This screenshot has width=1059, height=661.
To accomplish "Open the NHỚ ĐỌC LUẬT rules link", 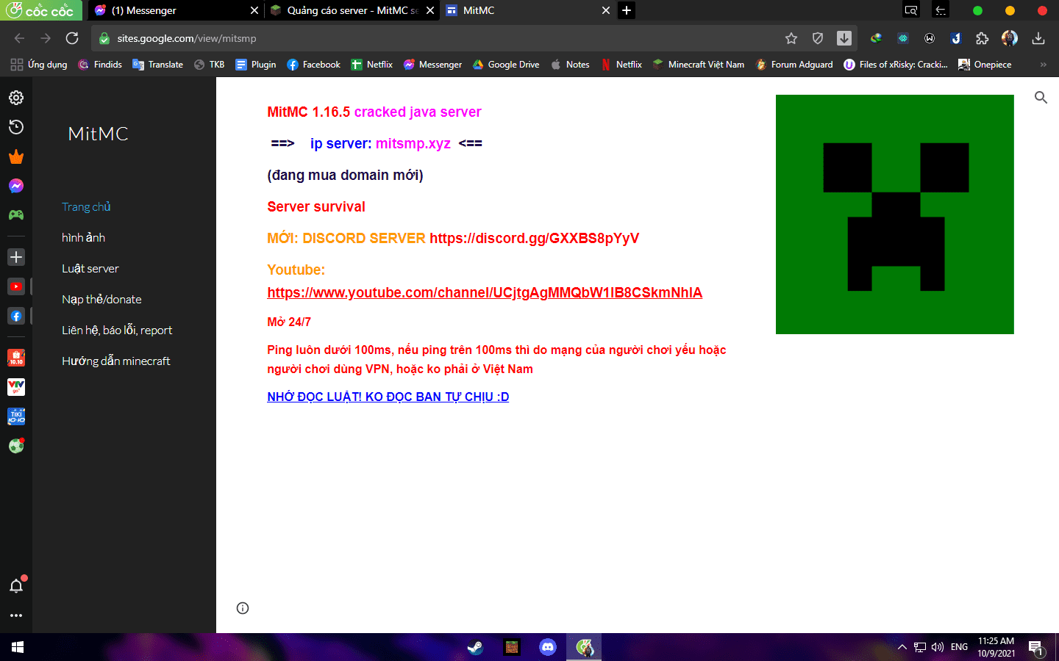I will pyautogui.click(x=388, y=397).
